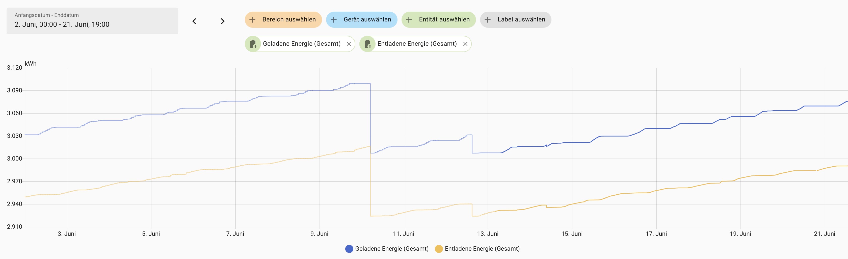Go to next date range arrow
848x259 pixels.
click(x=223, y=21)
